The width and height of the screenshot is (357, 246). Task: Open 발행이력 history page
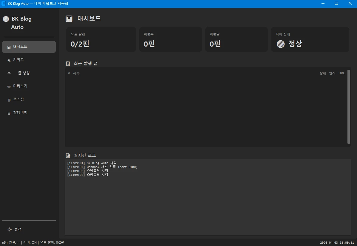pos(29,113)
